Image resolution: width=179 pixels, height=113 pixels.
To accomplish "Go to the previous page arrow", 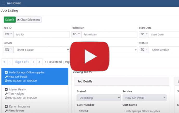I will click(x=10, y=62).
